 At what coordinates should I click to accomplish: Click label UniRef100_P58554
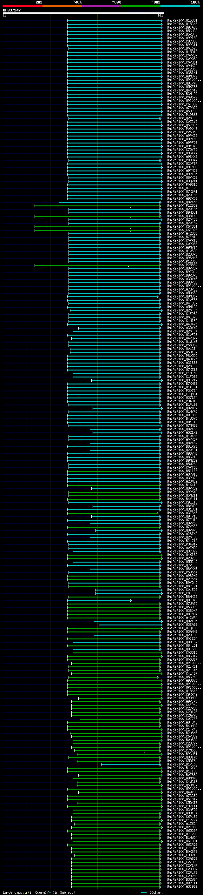(182, 572)
